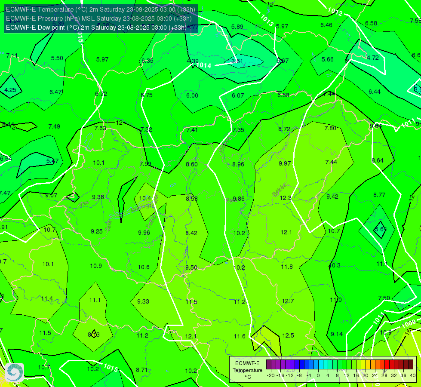This screenshot has height=387, width=421.
Task: Click the 8.77 grid value
Action: pos(379,195)
